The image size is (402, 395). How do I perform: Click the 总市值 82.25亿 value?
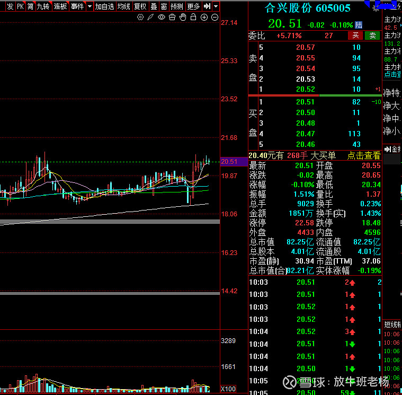point(300,242)
